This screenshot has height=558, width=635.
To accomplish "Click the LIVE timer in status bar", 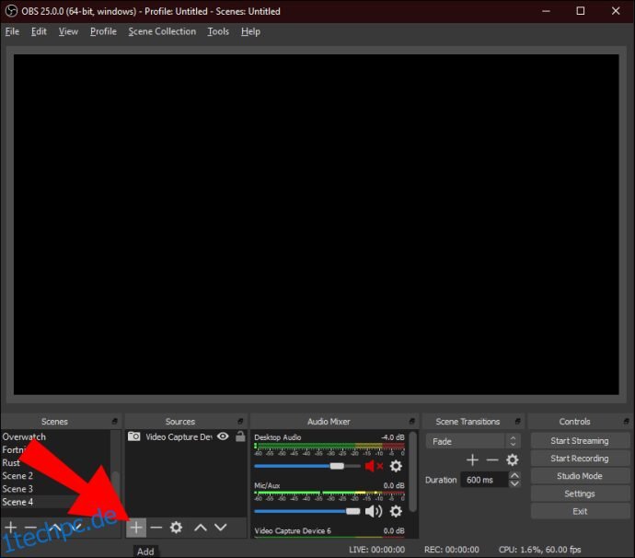I will tap(376, 550).
